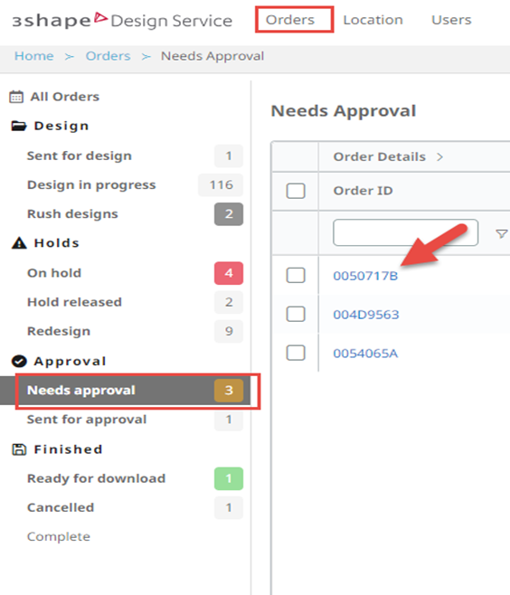Select Design in progress in sidebar

pos(91,184)
